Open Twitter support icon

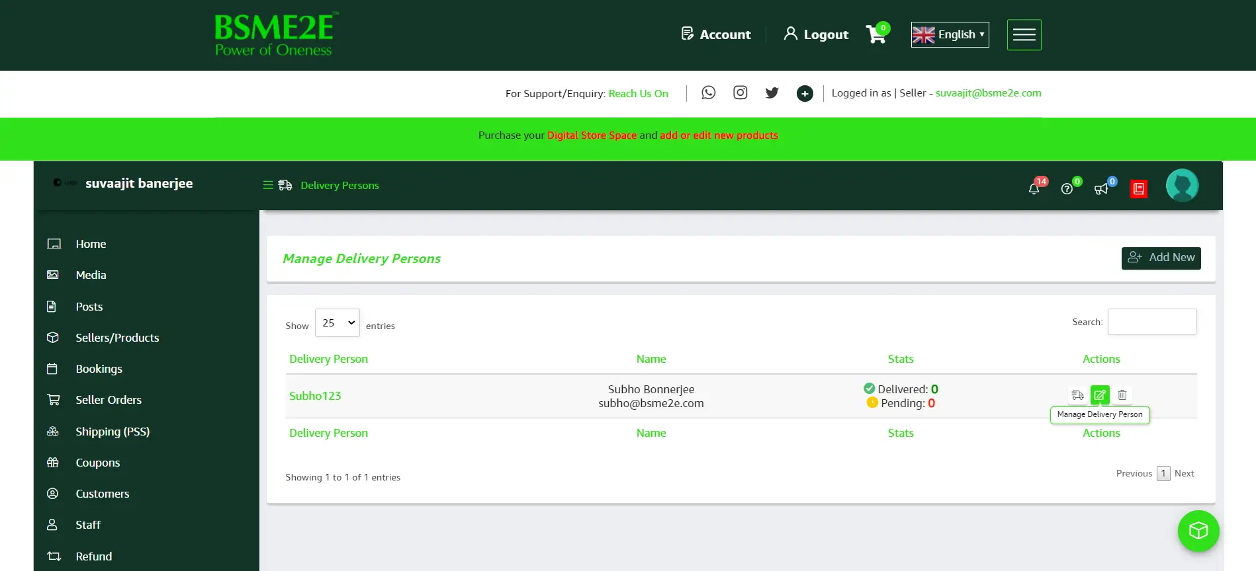772,93
